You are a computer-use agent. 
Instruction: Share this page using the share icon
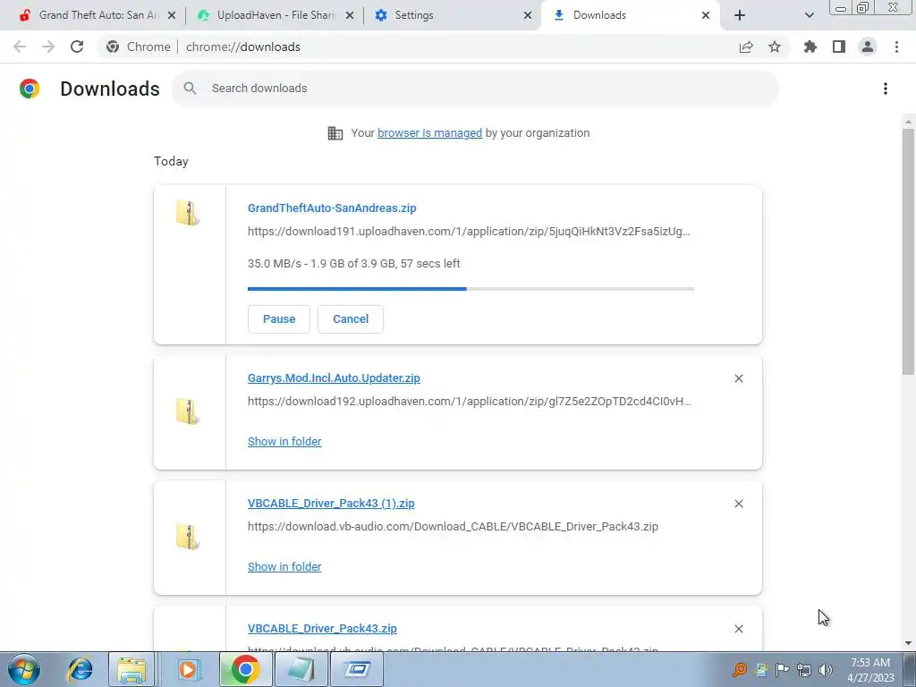746,47
